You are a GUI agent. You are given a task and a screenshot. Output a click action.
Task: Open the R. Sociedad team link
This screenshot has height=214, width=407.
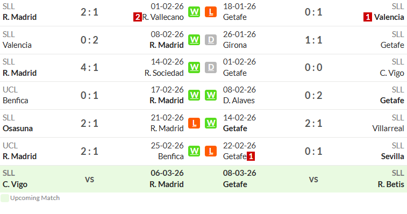(164, 73)
